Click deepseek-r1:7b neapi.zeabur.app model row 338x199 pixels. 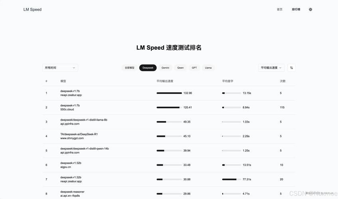(169, 93)
